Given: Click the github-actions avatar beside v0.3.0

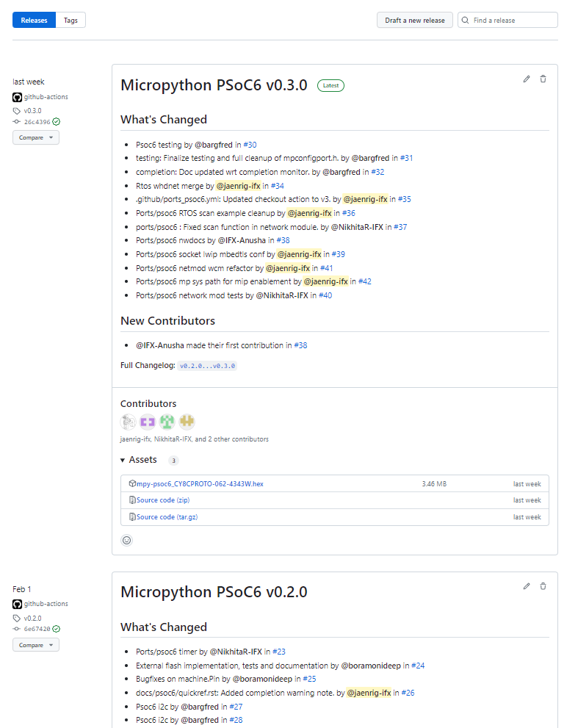Looking at the screenshot, I should [17, 97].
